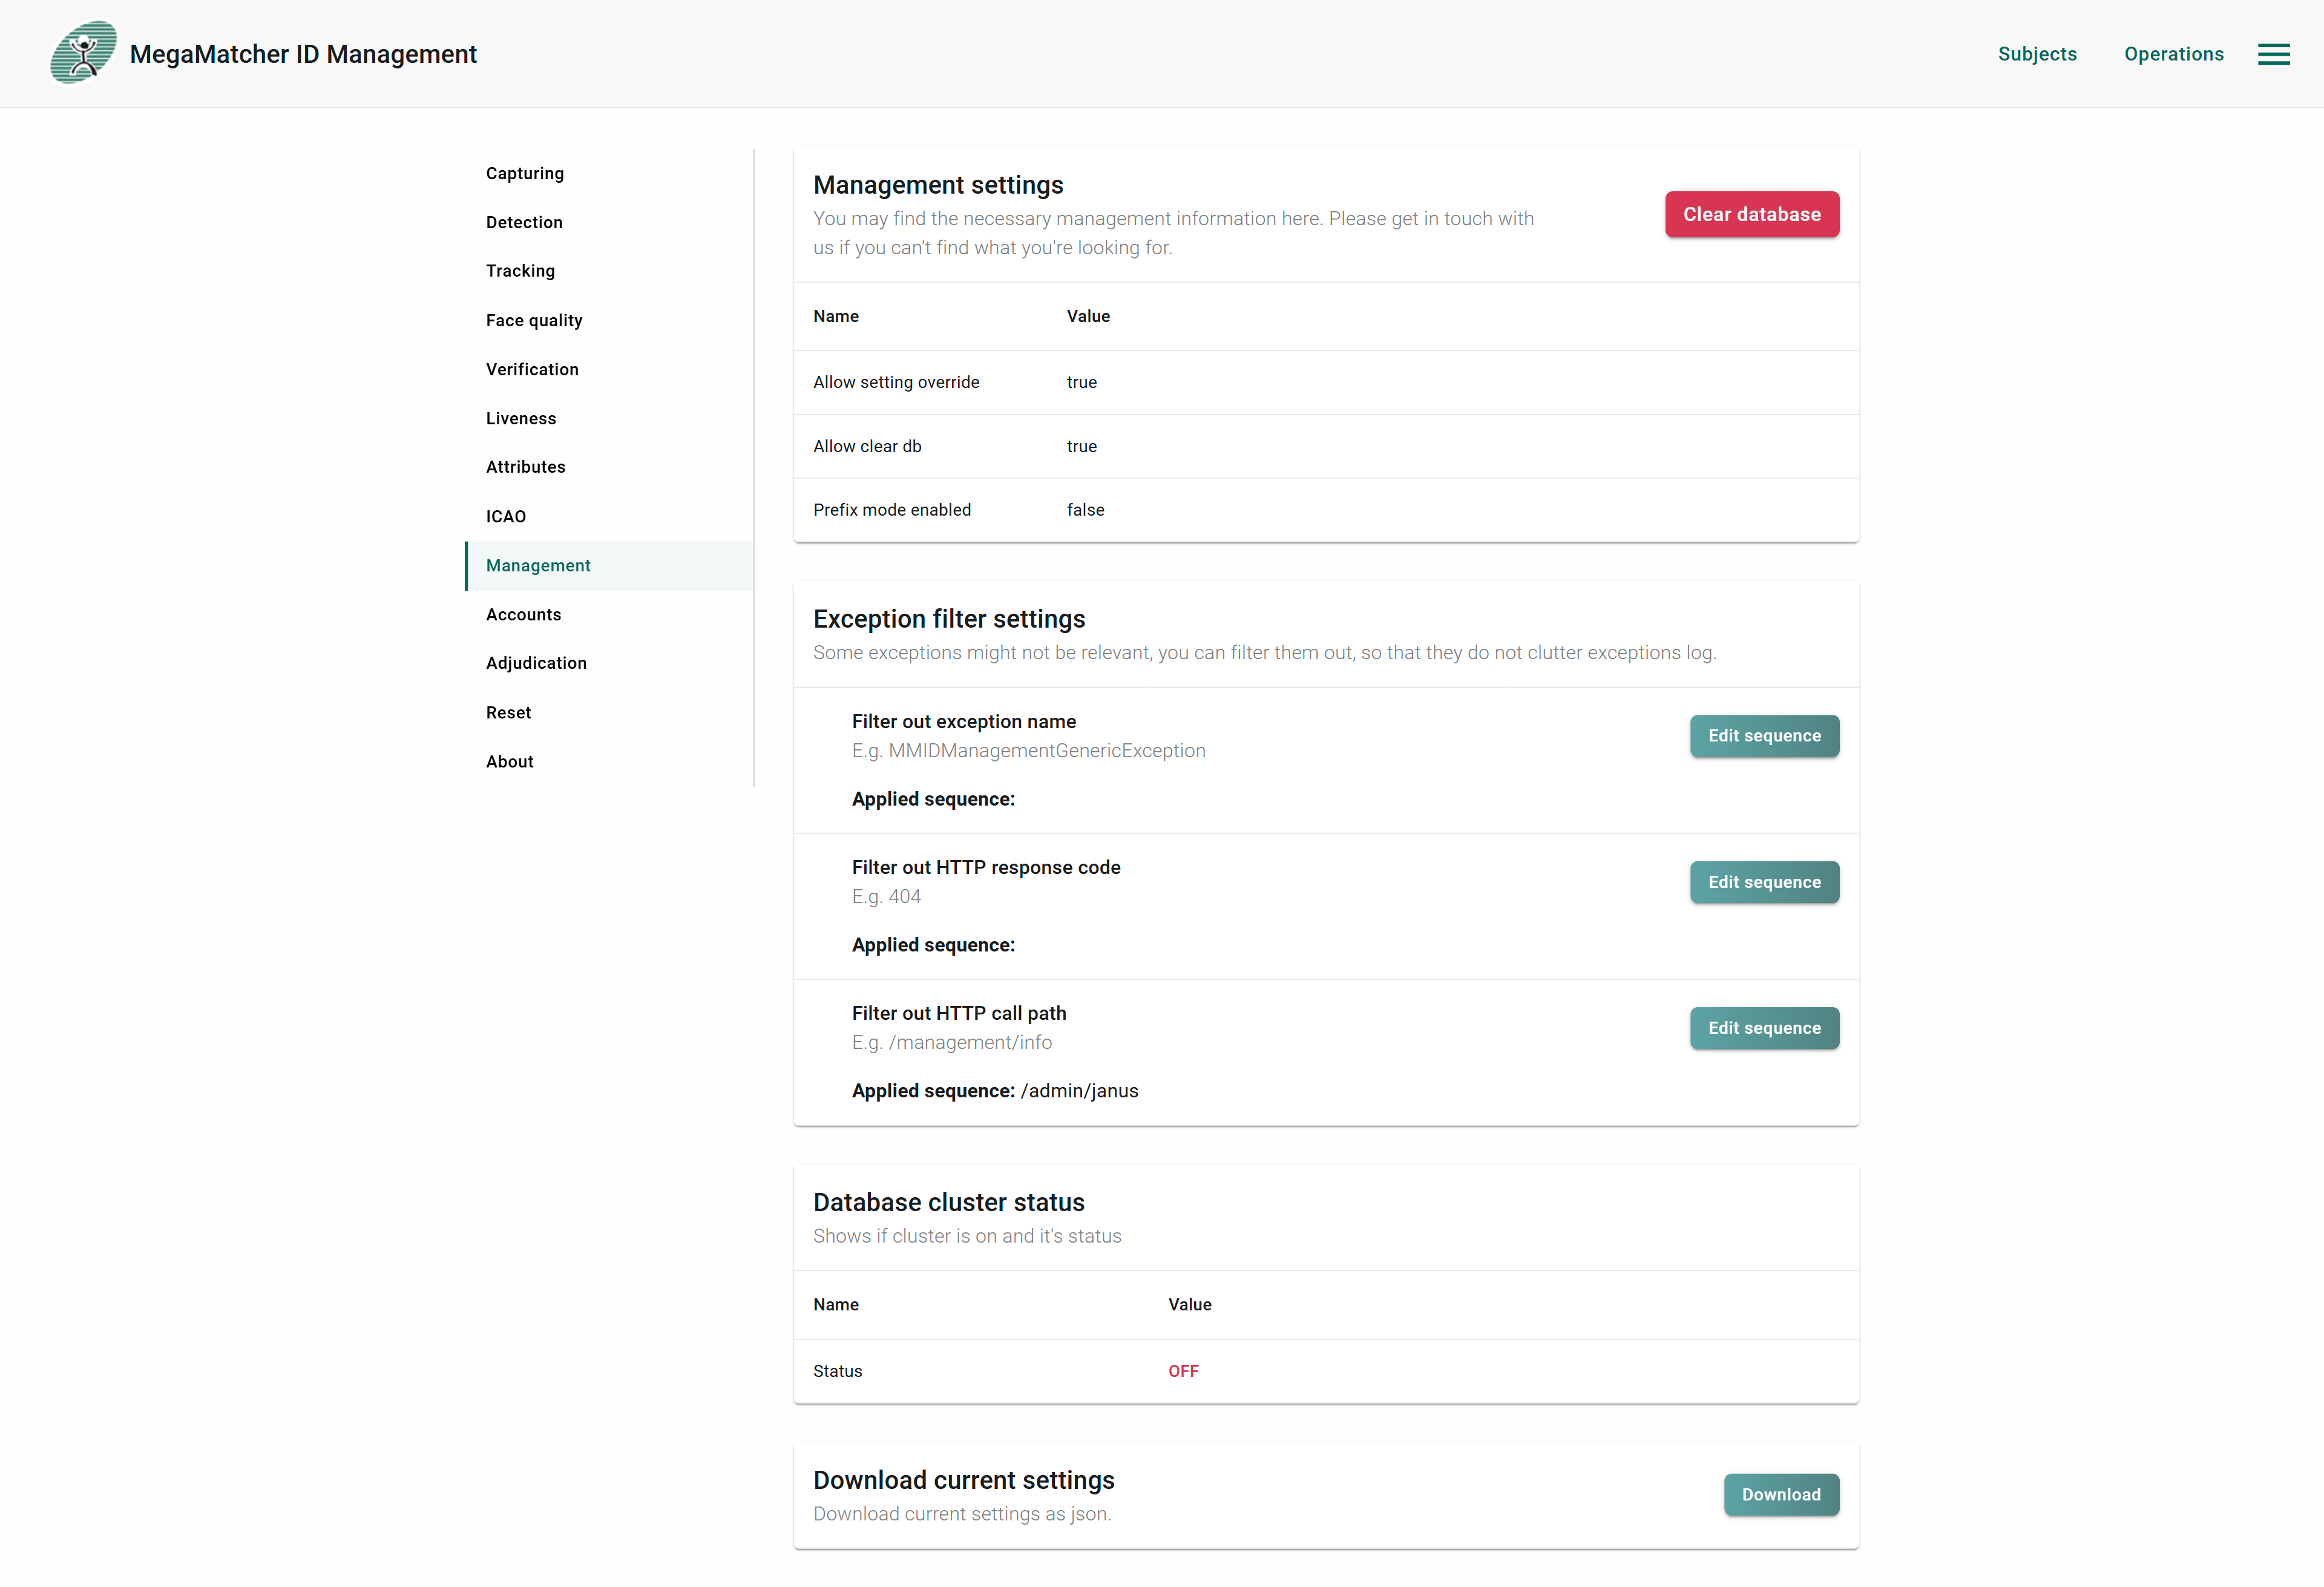Go to the Operations page
The image size is (2324, 1587).
2173,54
